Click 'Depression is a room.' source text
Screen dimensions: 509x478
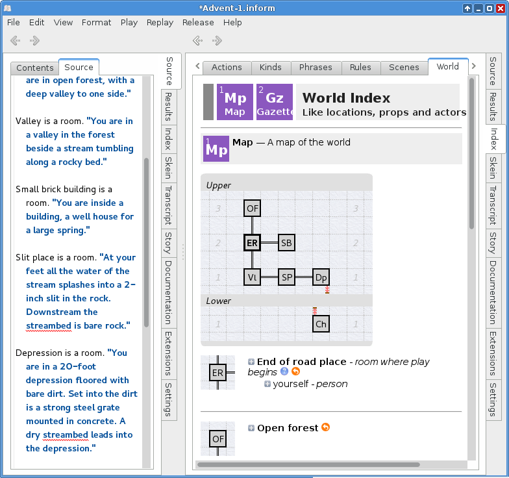coord(60,353)
